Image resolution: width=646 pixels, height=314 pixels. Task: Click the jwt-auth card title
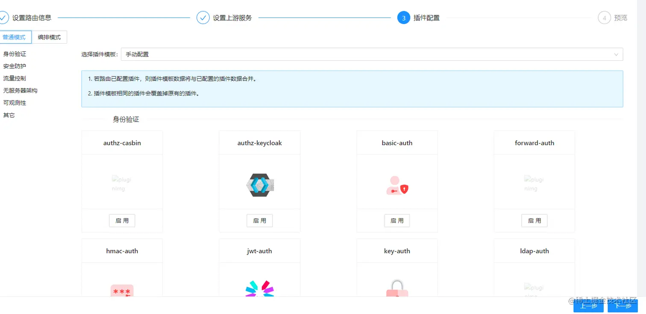tap(260, 251)
